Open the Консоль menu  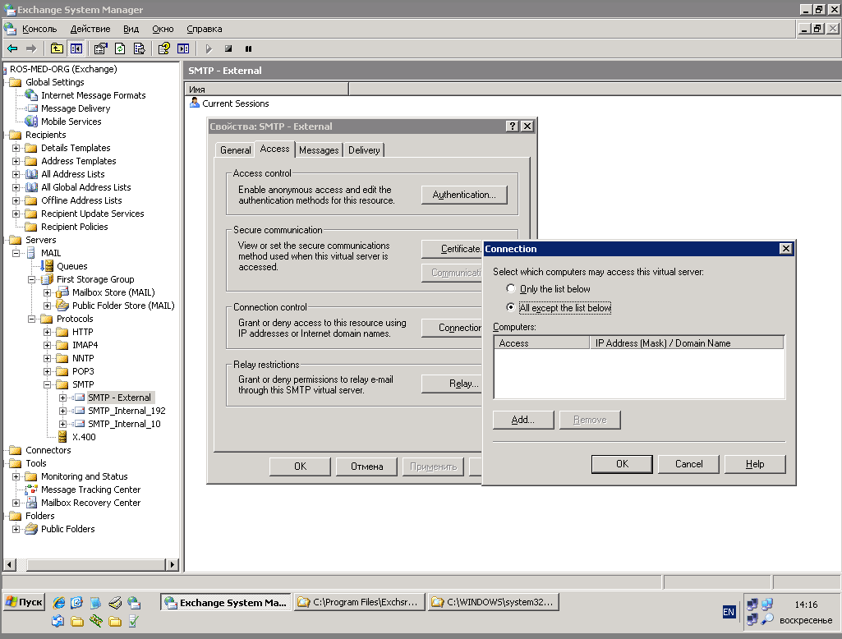point(39,29)
